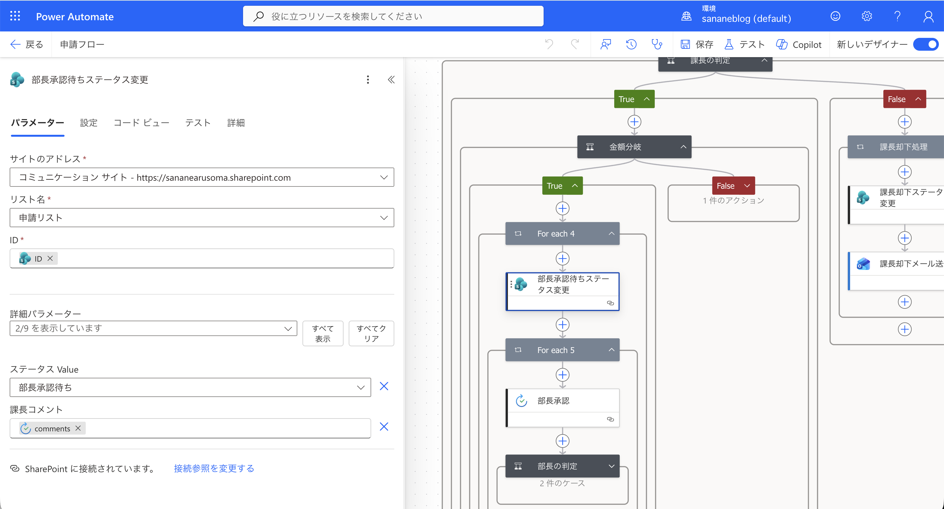Open the help question mark
The image size is (944, 509).
[x=897, y=16]
